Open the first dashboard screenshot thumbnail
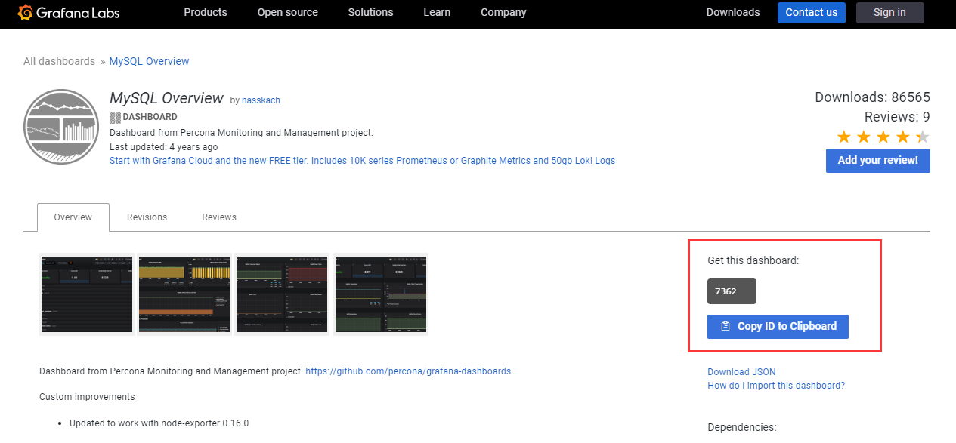The height and width of the screenshot is (443, 956). point(86,294)
